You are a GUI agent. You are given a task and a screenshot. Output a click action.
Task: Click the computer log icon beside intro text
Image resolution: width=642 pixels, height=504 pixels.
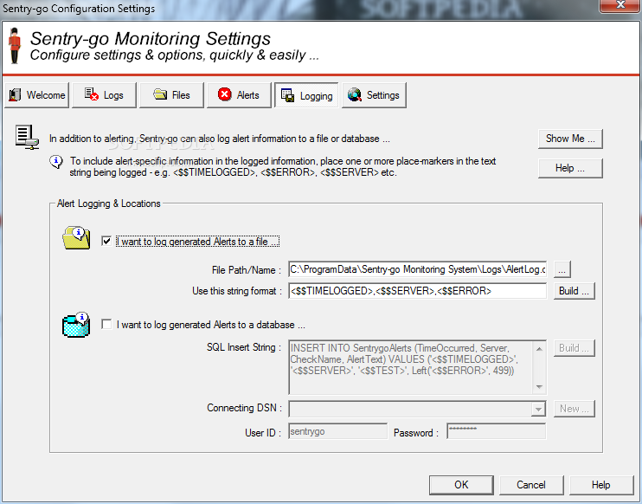(x=27, y=137)
